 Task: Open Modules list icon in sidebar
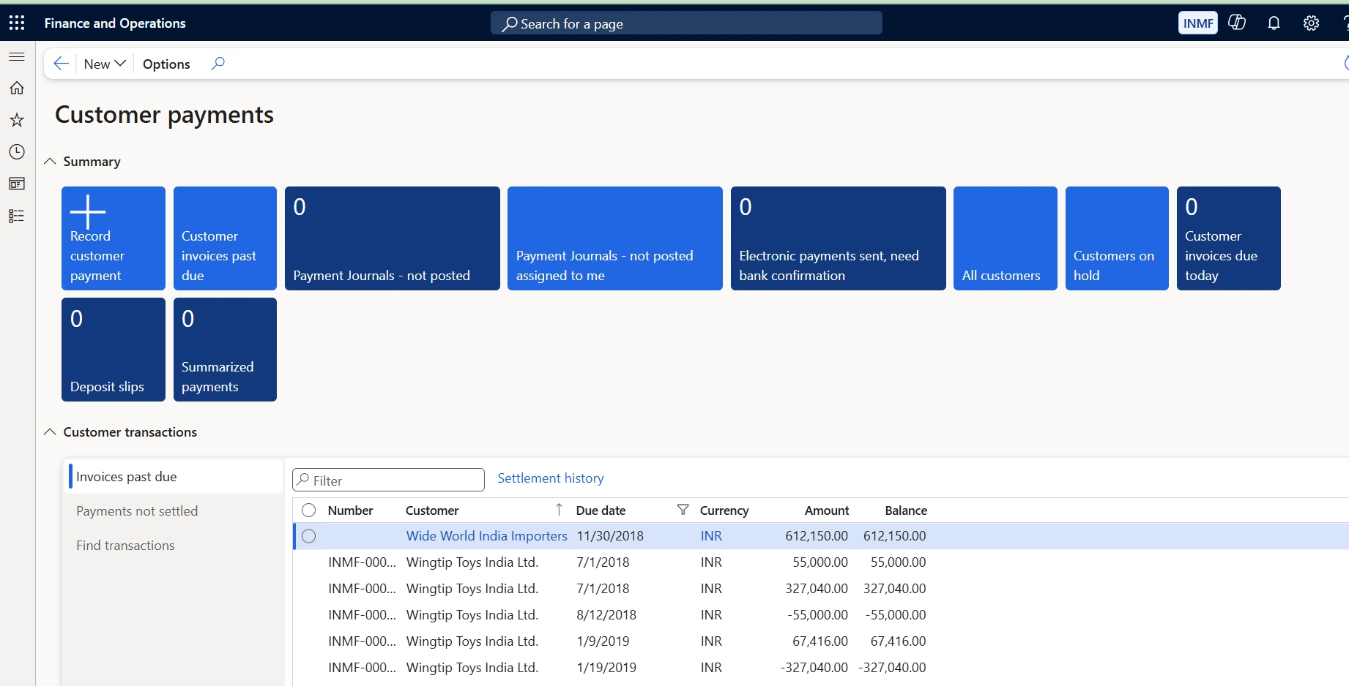pyautogui.click(x=17, y=216)
